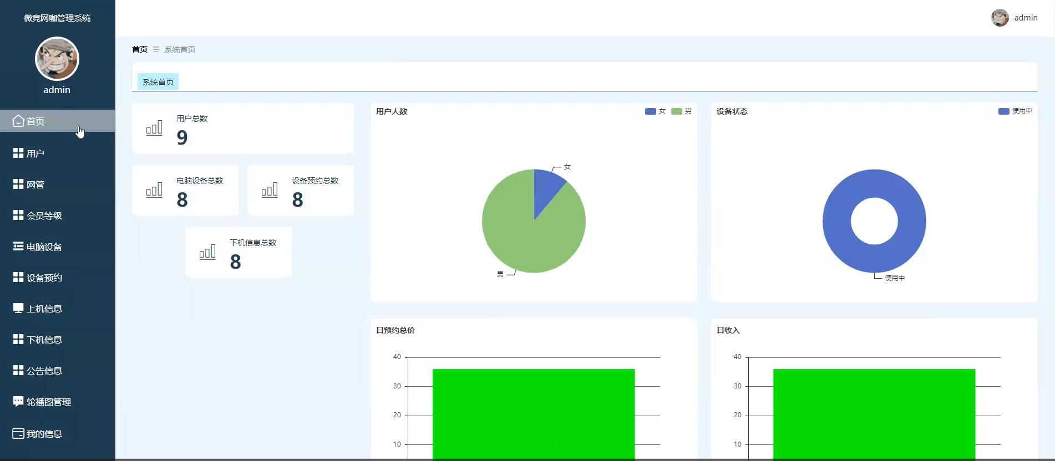Click the breadcrumb separator icon after 首页
Viewport: 1055px width, 461px height.
(x=156, y=49)
